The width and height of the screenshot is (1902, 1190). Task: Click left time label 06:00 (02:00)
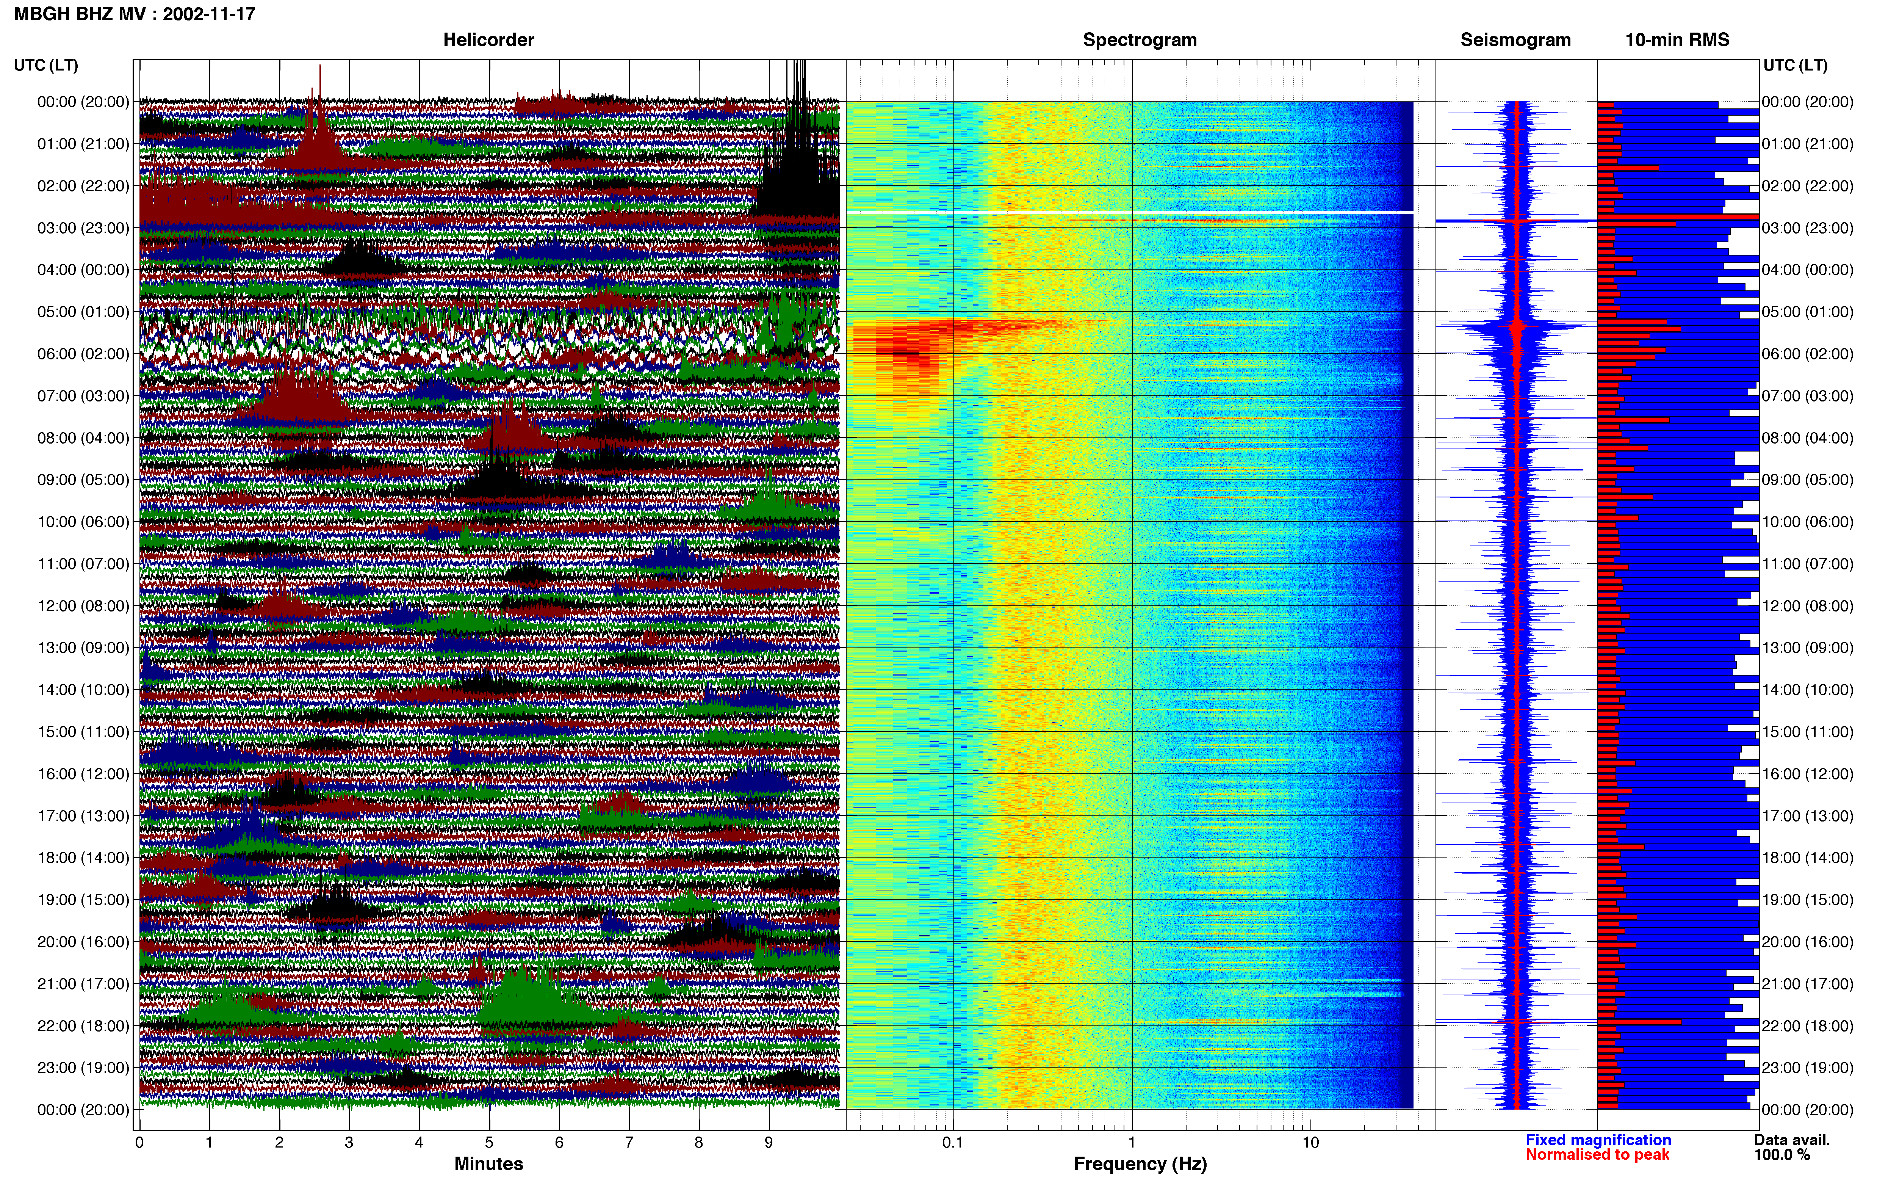coord(83,353)
